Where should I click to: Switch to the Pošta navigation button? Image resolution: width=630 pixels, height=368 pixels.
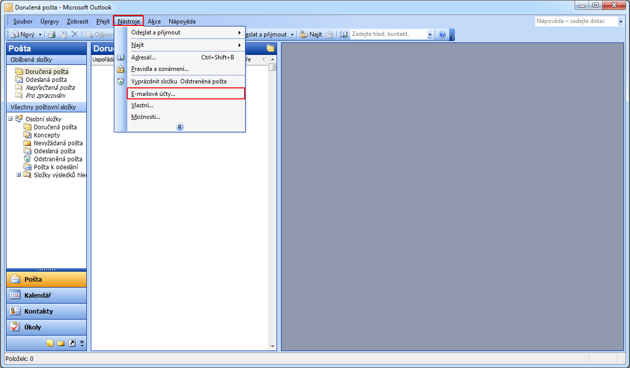[46, 279]
